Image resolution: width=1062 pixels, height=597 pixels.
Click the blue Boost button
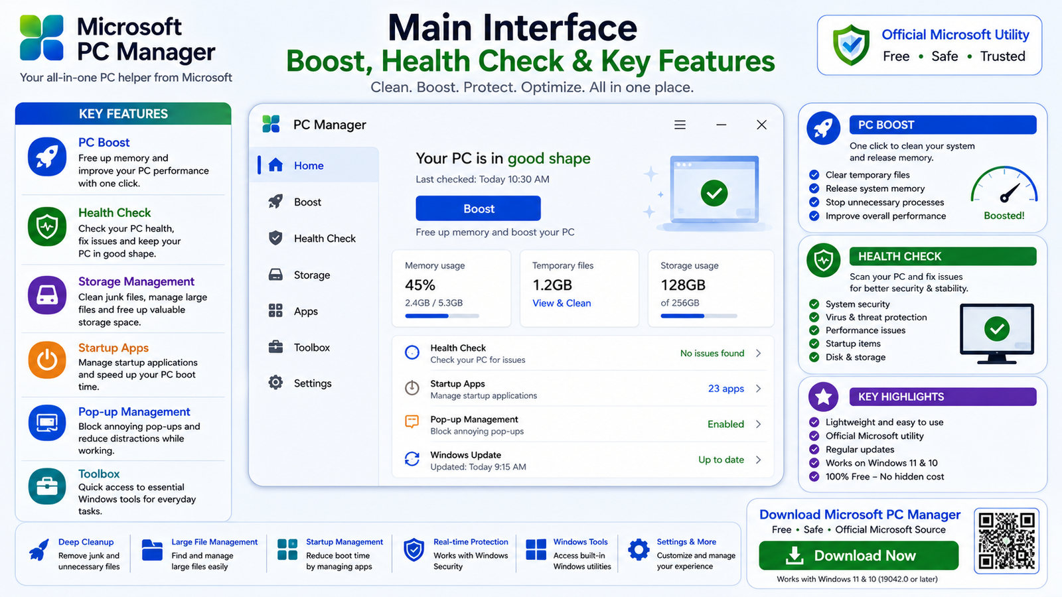[x=479, y=208]
